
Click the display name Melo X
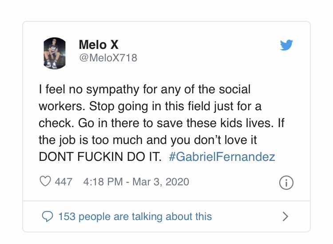(x=98, y=44)
